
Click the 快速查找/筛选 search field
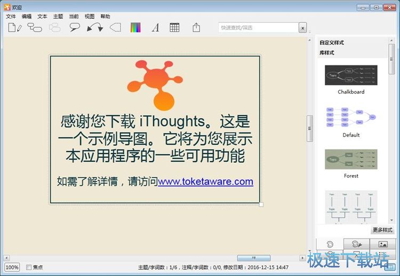[x=258, y=28]
